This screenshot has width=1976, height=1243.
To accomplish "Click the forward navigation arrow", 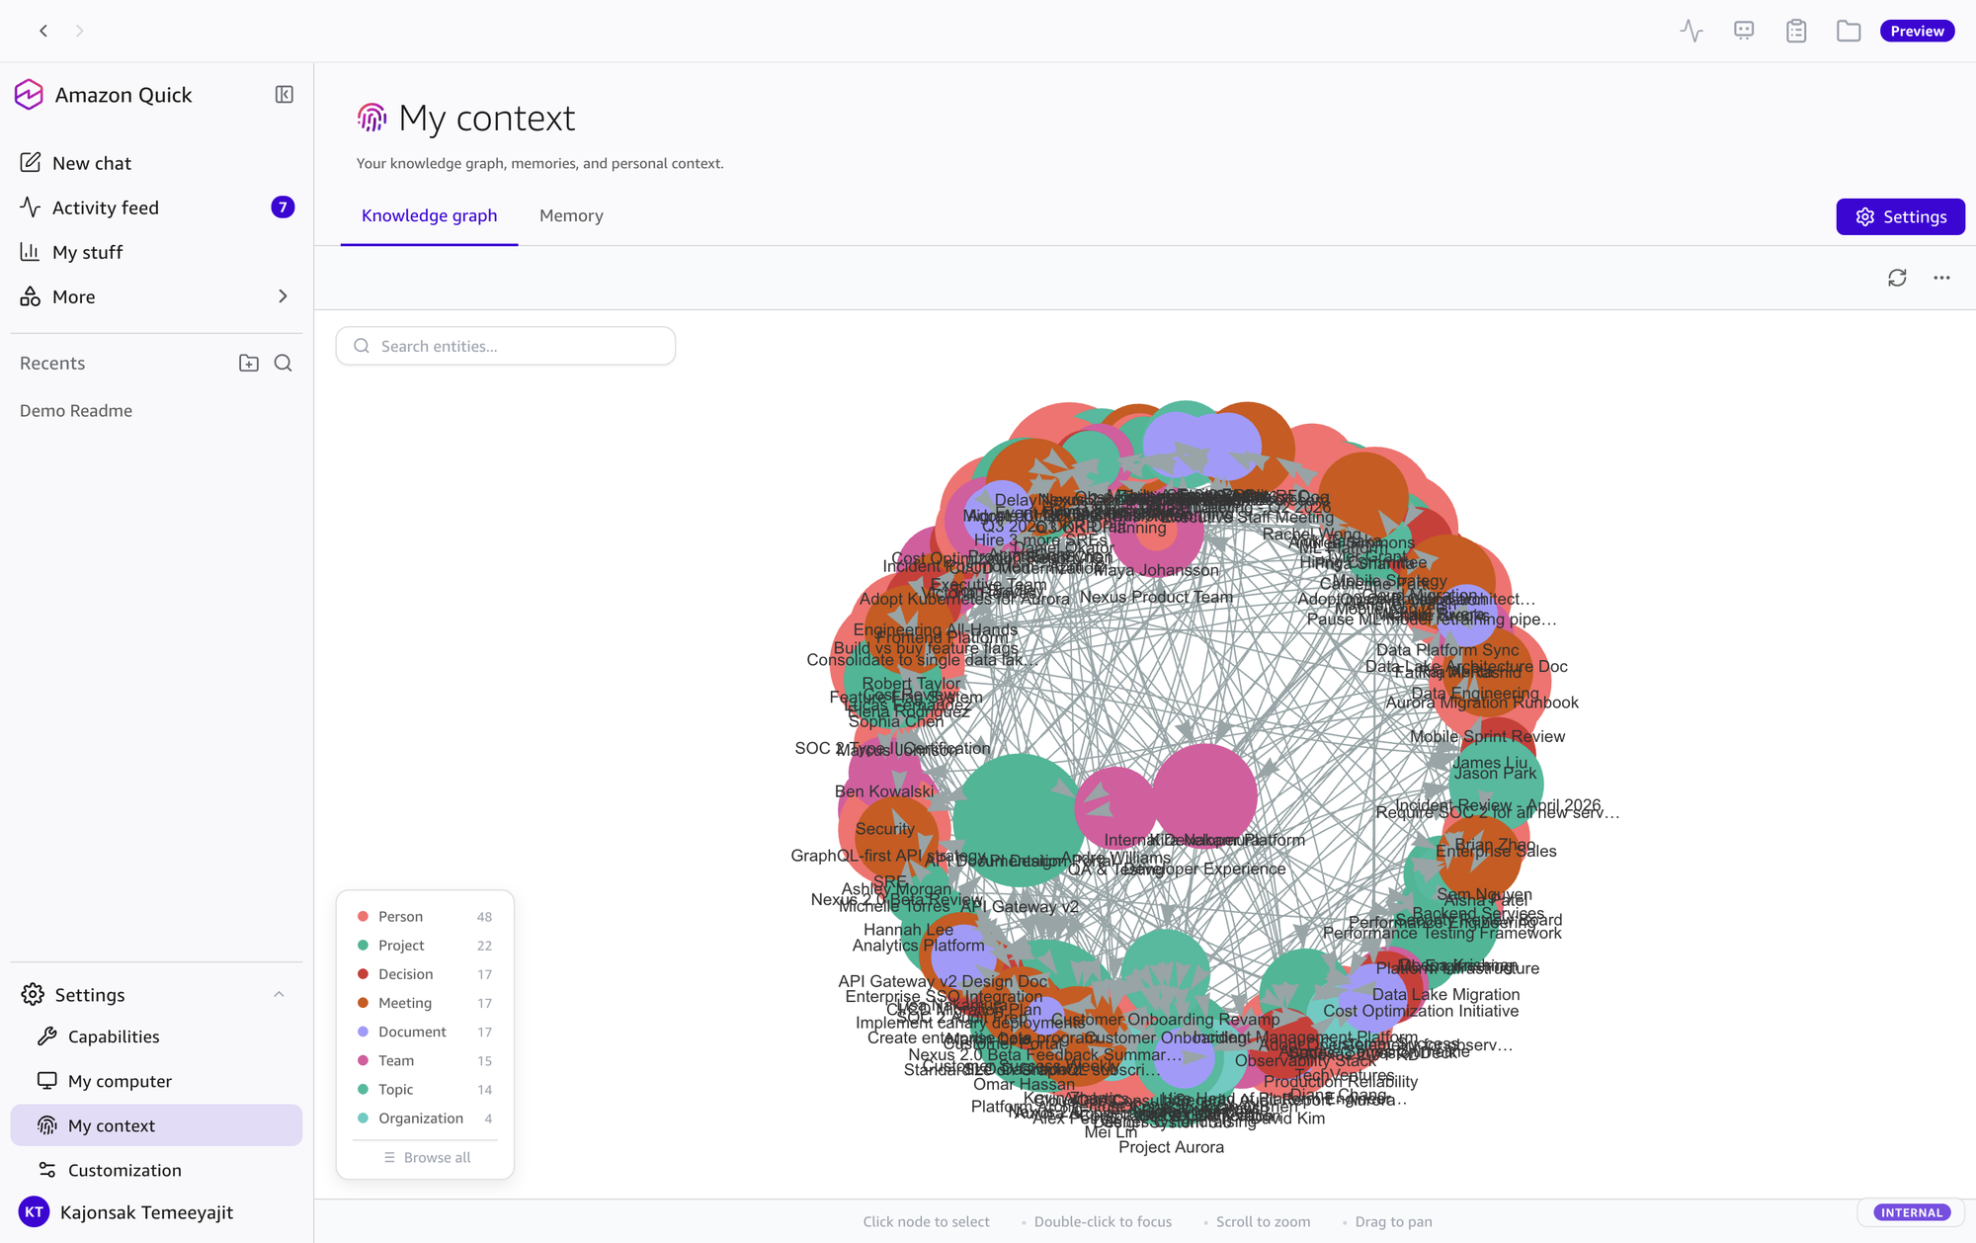I will pos(80,31).
